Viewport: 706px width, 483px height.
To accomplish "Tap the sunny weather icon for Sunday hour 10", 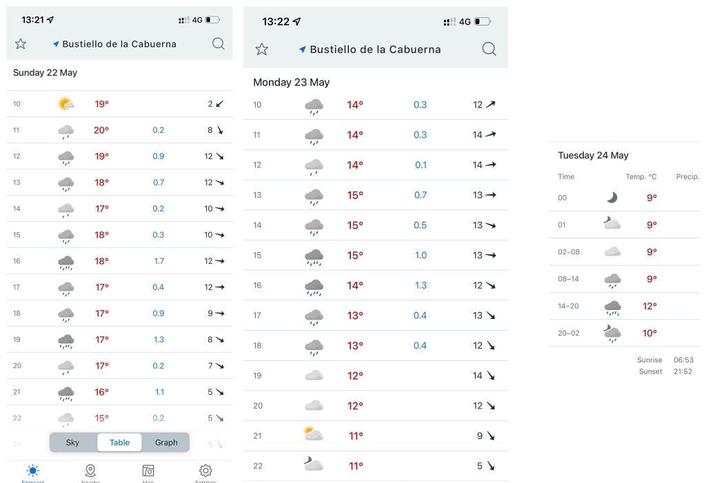I will coord(66,104).
